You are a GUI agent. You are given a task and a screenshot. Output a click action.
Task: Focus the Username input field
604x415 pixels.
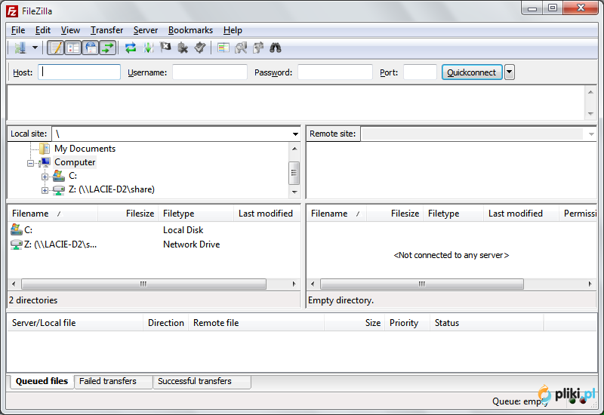(210, 72)
